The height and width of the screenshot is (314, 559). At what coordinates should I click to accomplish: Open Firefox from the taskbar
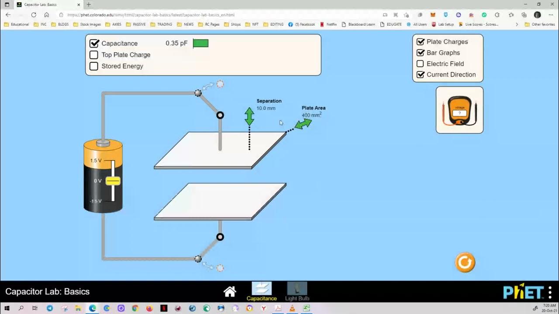pyautogui.click(x=149, y=308)
